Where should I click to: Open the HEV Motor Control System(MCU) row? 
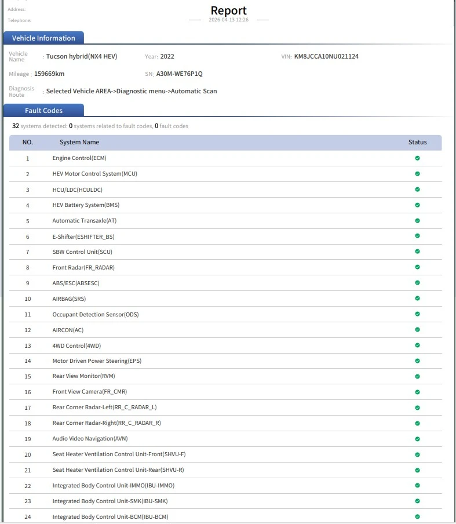point(94,174)
